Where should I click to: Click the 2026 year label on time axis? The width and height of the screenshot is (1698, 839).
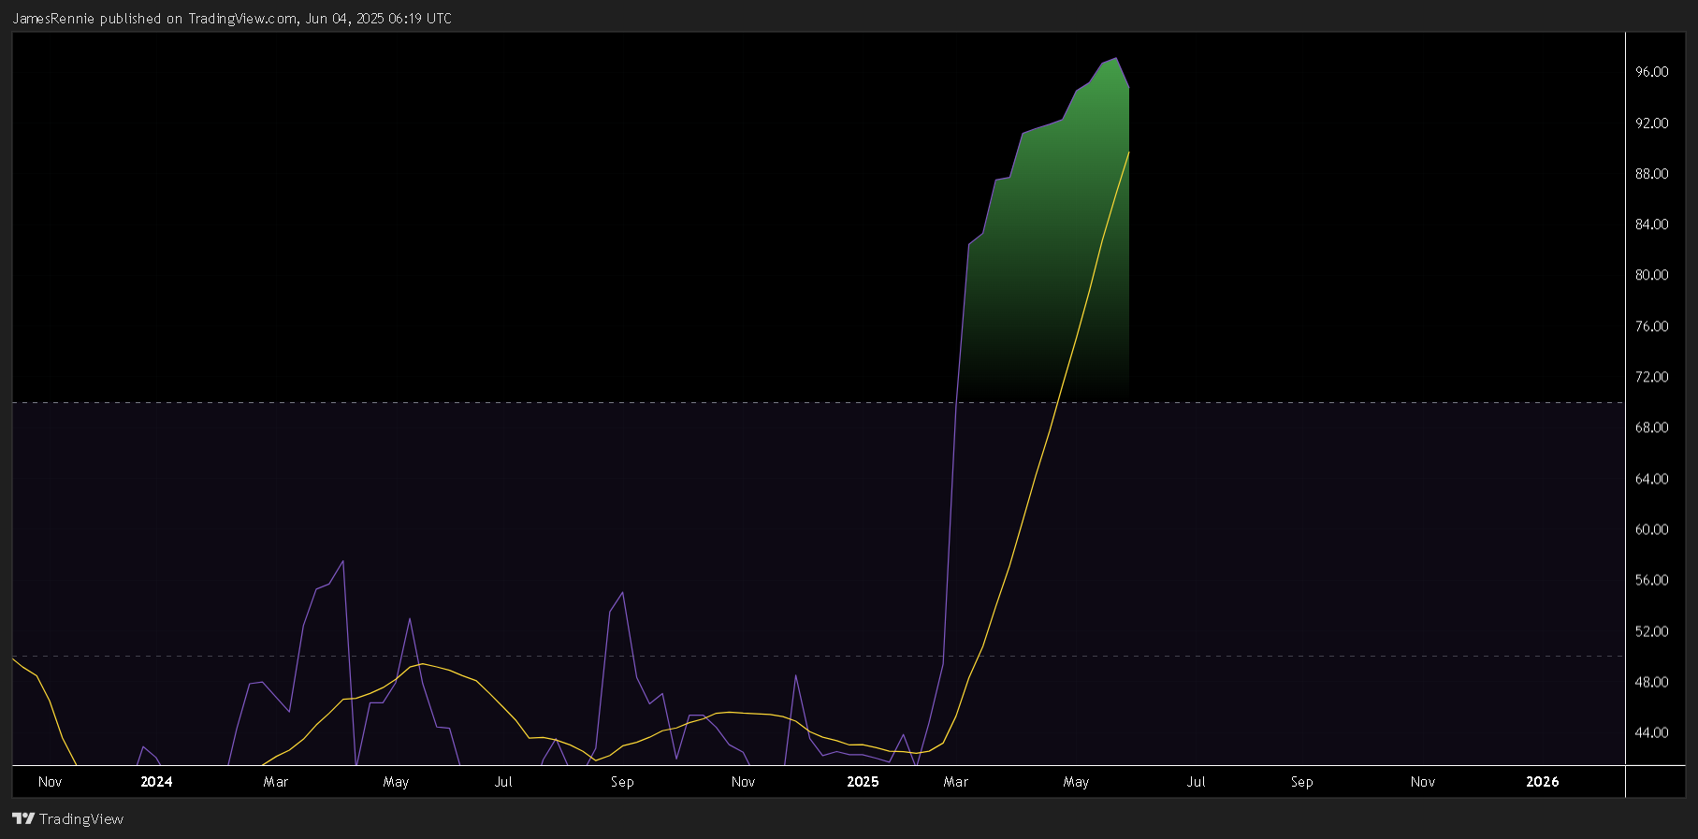pyautogui.click(x=1543, y=781)
